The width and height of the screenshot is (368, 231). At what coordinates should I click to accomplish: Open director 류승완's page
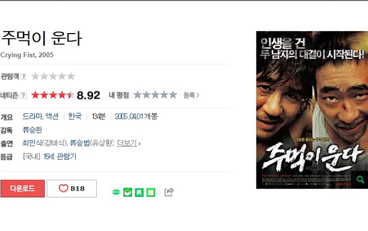32,130
